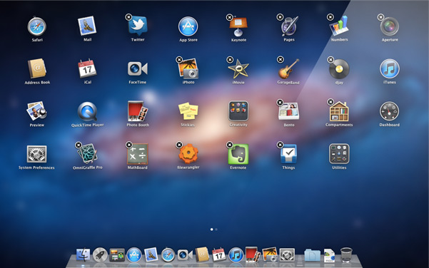
Task: Click the Launchpad rocket in the Dock
Action: click(100, 255)
